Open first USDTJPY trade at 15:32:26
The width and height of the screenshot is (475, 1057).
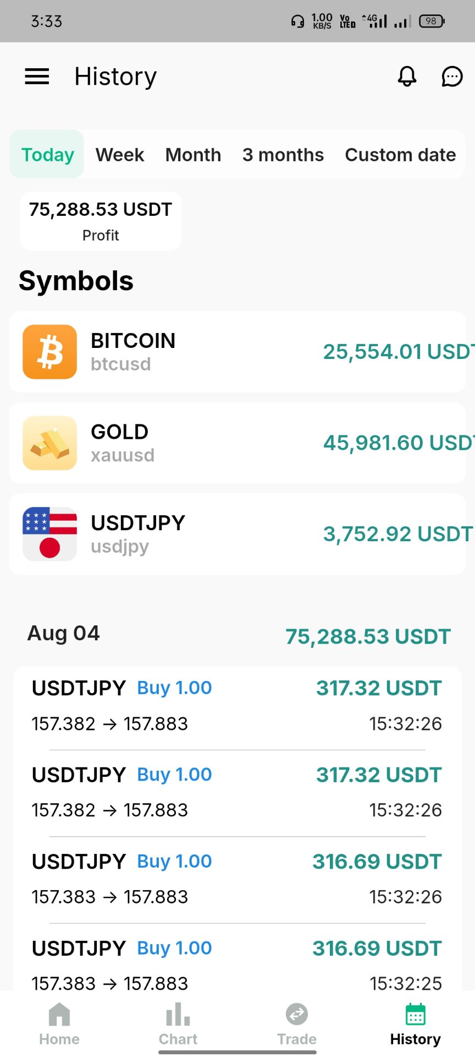coord(237,706)
